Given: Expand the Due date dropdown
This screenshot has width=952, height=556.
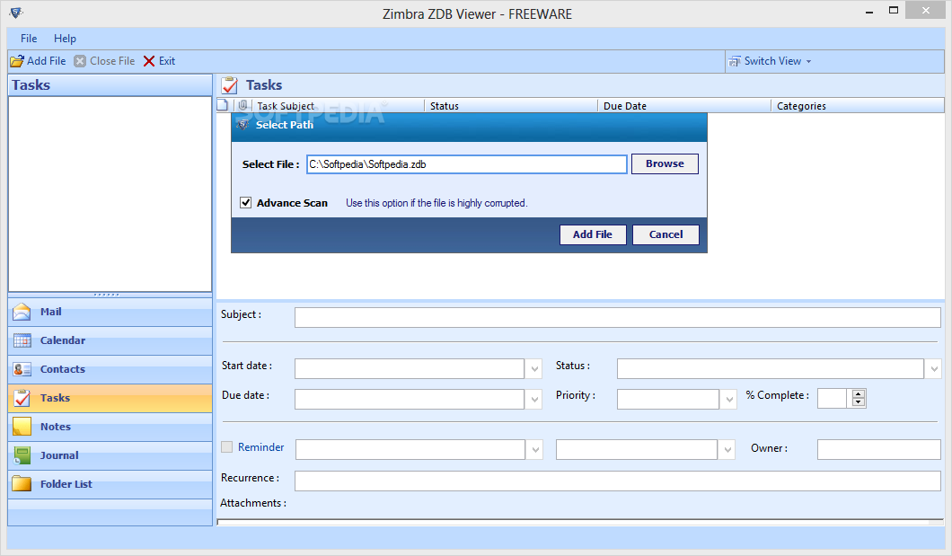Looking at the screenshot, I should (x=534, y=399).
